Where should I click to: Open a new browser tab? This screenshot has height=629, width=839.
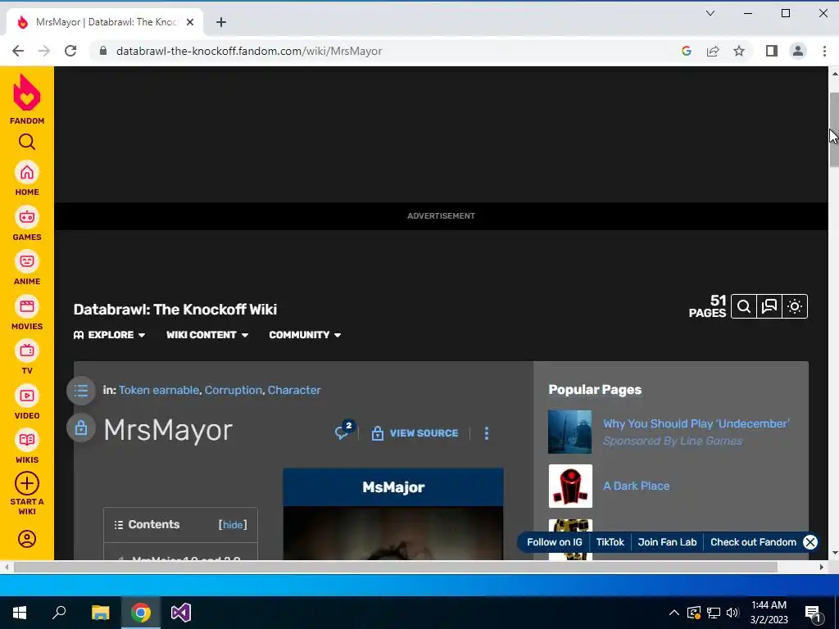pyautogui.click(x=221, y=22)
